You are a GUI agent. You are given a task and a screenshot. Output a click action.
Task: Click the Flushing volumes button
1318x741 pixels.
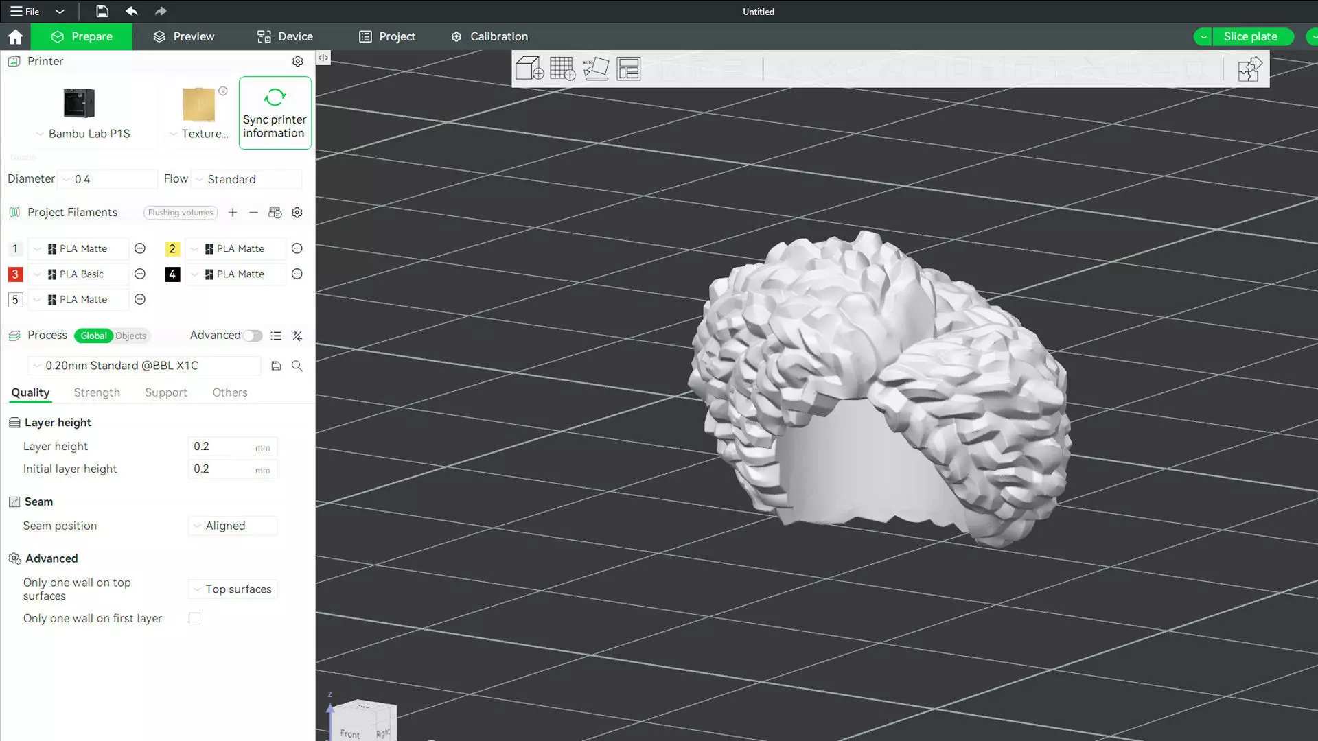[x=181, y=213]
